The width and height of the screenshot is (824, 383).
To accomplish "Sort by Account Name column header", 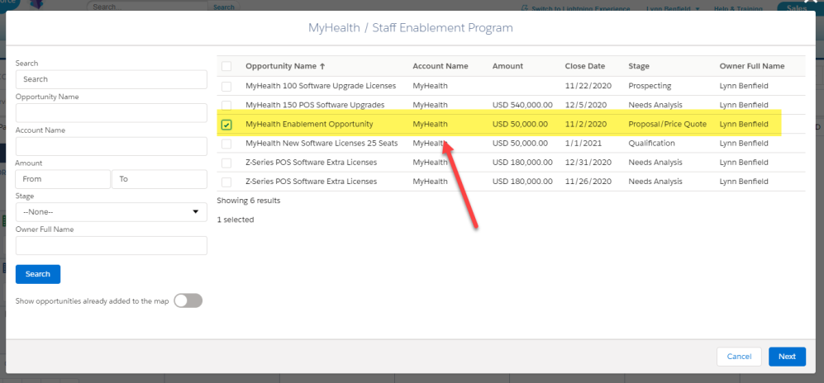I will (441, 66).
